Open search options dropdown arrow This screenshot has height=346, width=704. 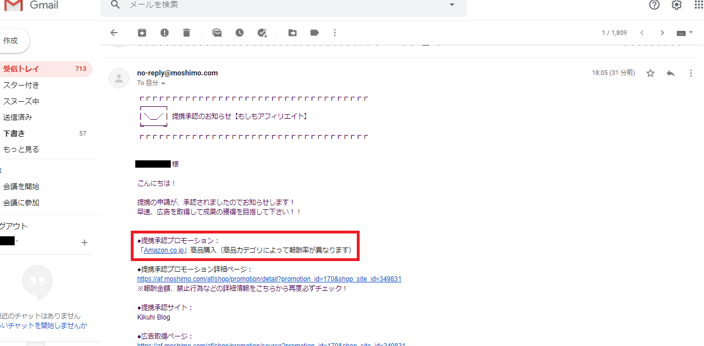(451, 5)
